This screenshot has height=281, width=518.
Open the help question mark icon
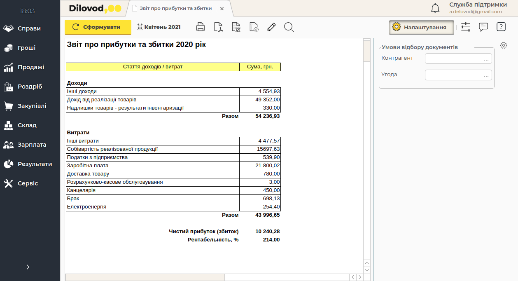[501, 27]
